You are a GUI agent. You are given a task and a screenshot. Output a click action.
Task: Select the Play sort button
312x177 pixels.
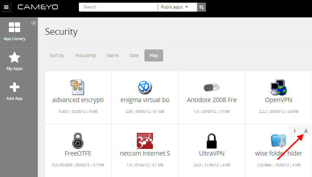(154, 56)
